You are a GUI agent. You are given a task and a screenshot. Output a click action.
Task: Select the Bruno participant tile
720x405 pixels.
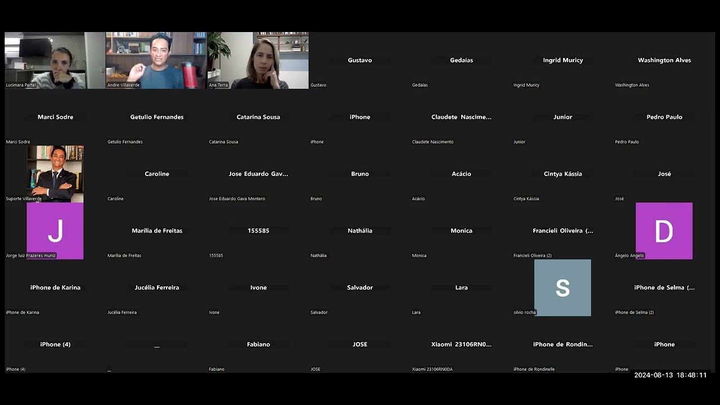pyautogui.click(x=360, y=174)
